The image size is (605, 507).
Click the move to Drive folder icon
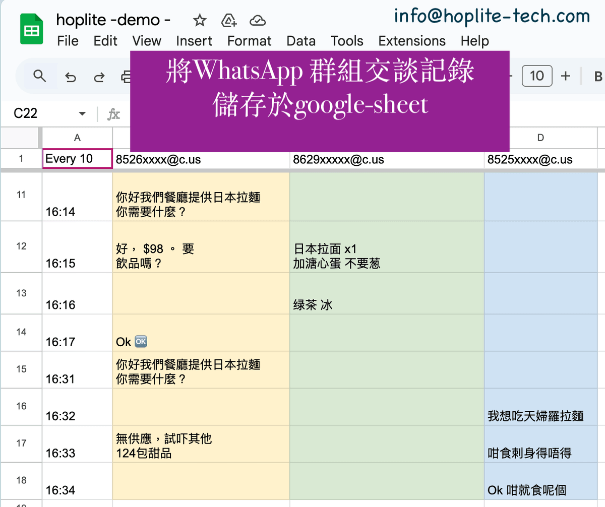(x=229, y=21)
